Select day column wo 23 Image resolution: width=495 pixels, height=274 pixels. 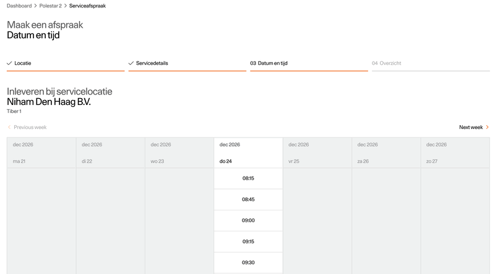179,153
